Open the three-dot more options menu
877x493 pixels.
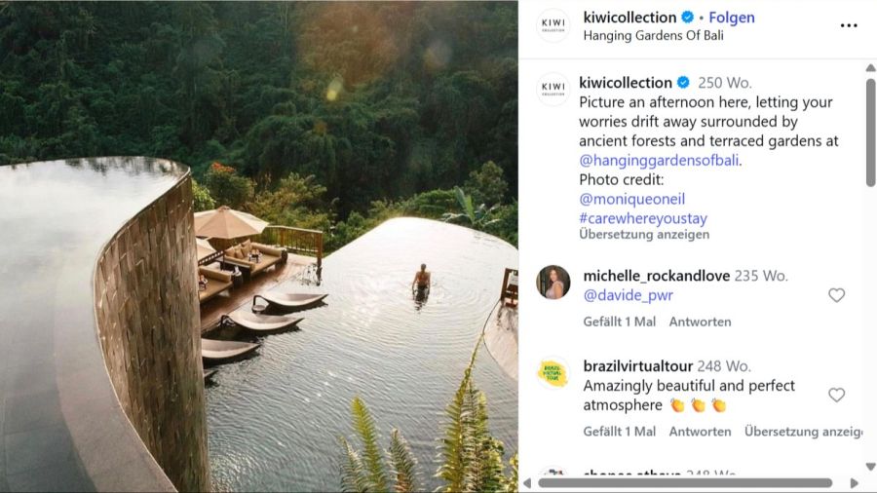(x=849, y=25)
